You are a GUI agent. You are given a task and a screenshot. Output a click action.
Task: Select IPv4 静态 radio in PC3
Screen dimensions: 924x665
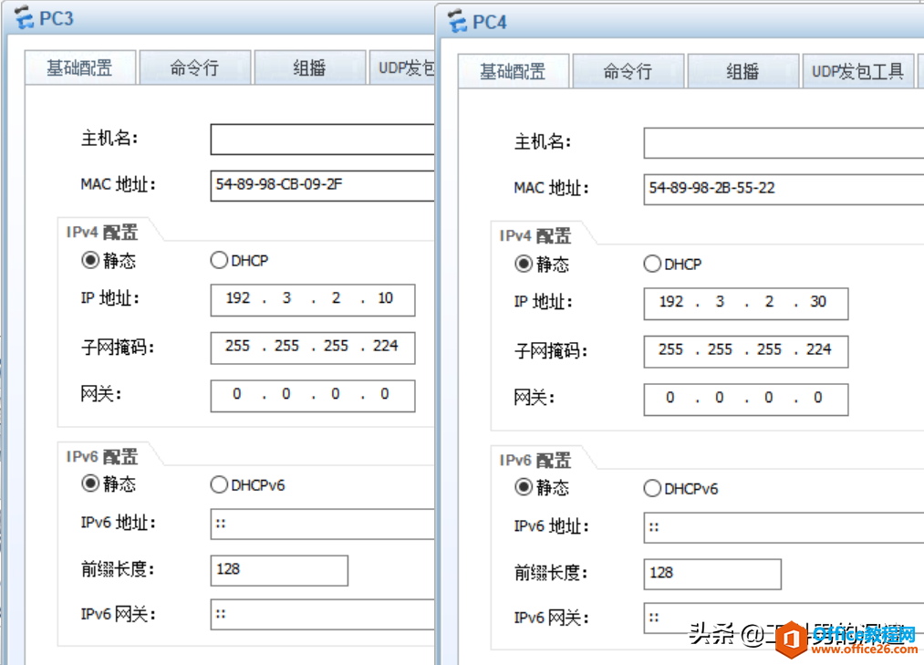[90, 260]
